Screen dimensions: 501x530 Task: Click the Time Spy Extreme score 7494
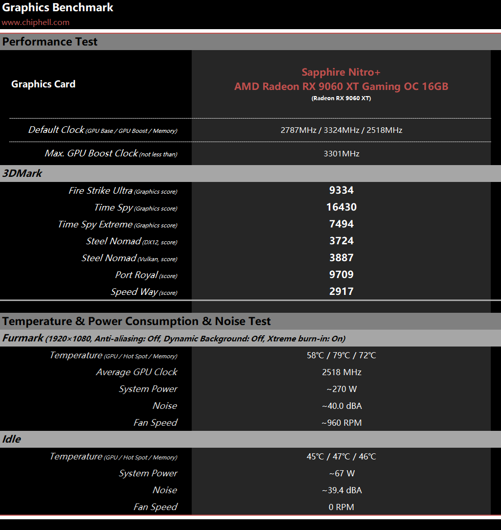click(x=341, y=224)
